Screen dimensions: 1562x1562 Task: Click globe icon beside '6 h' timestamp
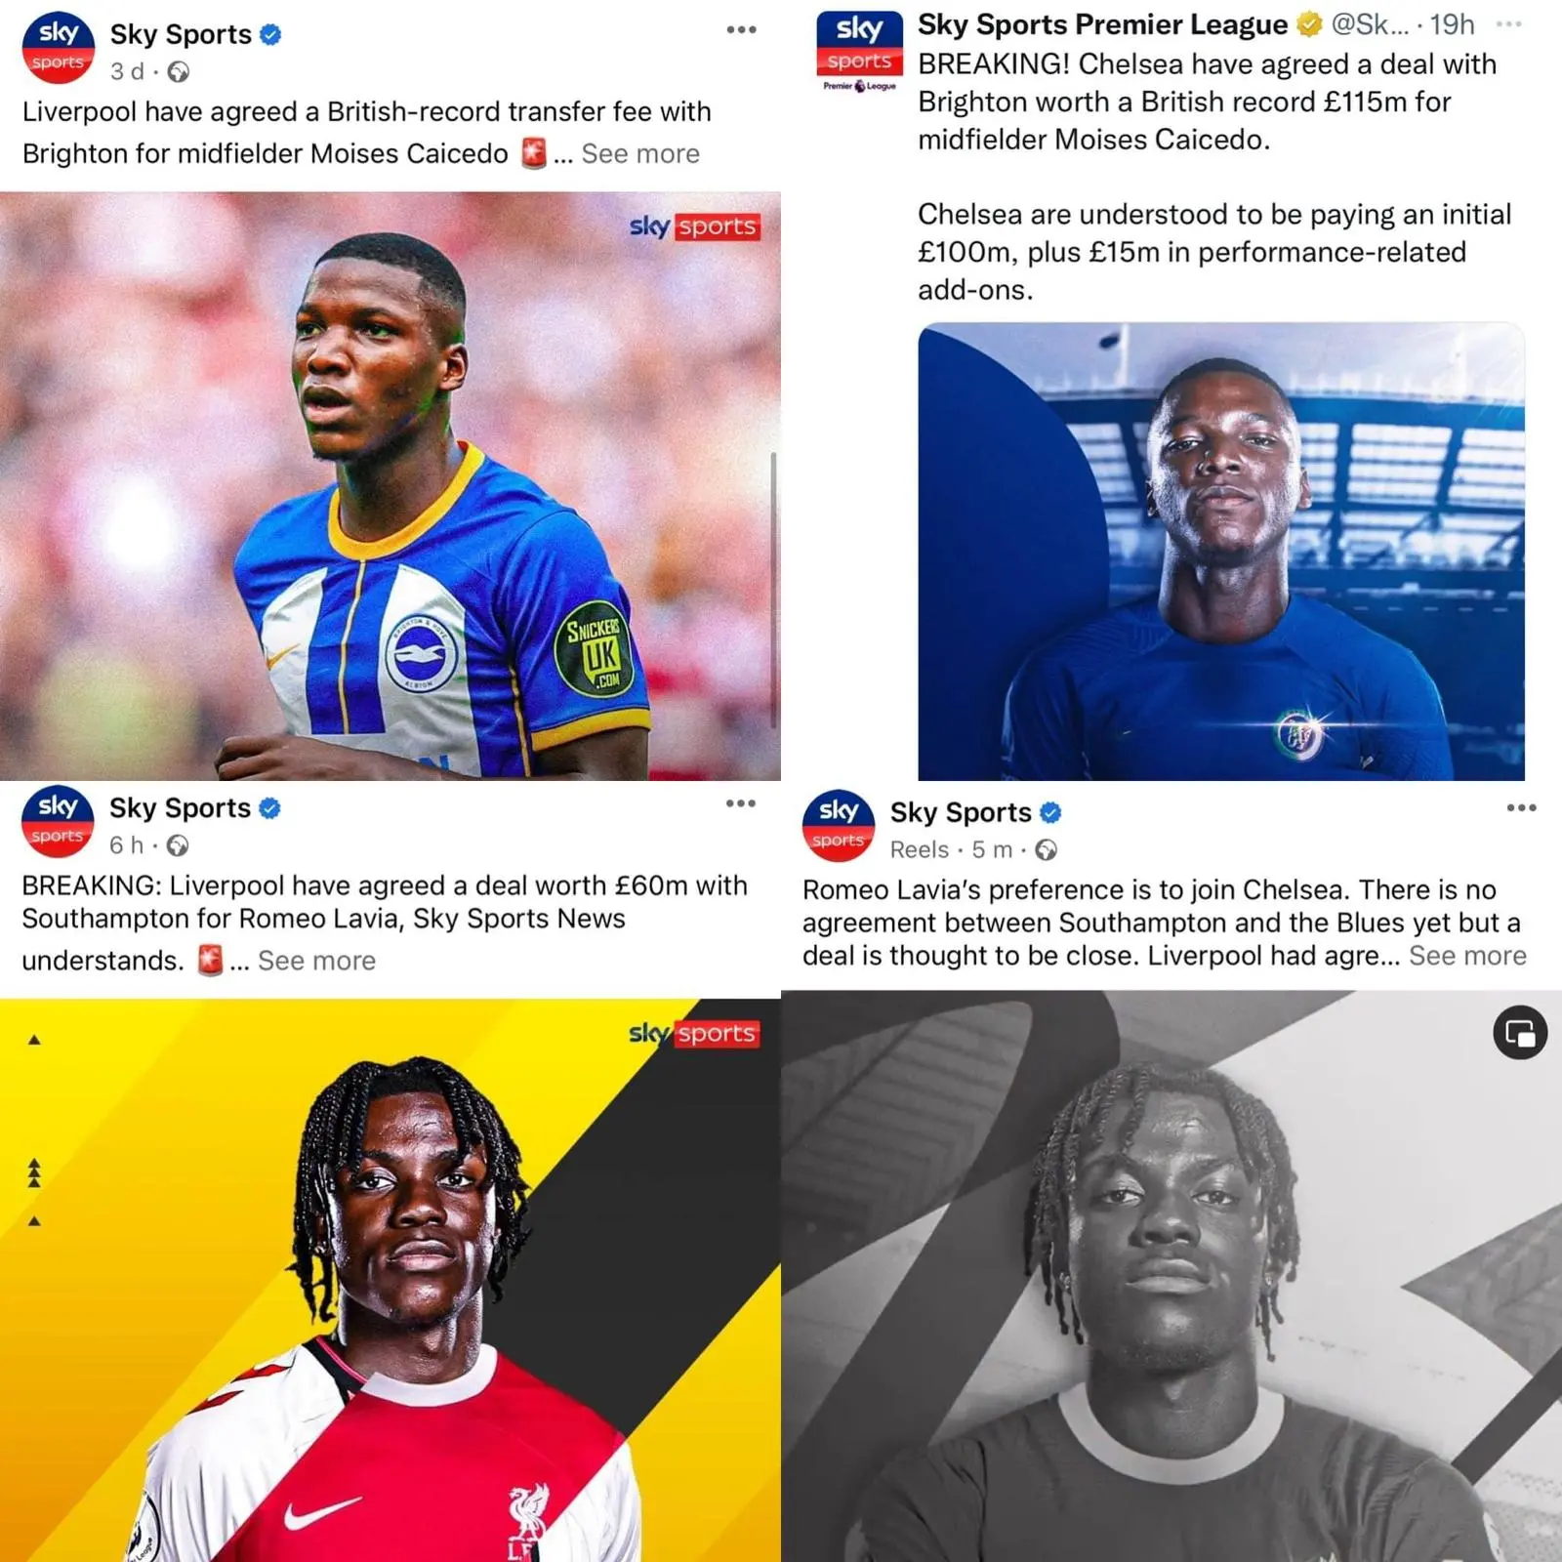coord(178,846)
